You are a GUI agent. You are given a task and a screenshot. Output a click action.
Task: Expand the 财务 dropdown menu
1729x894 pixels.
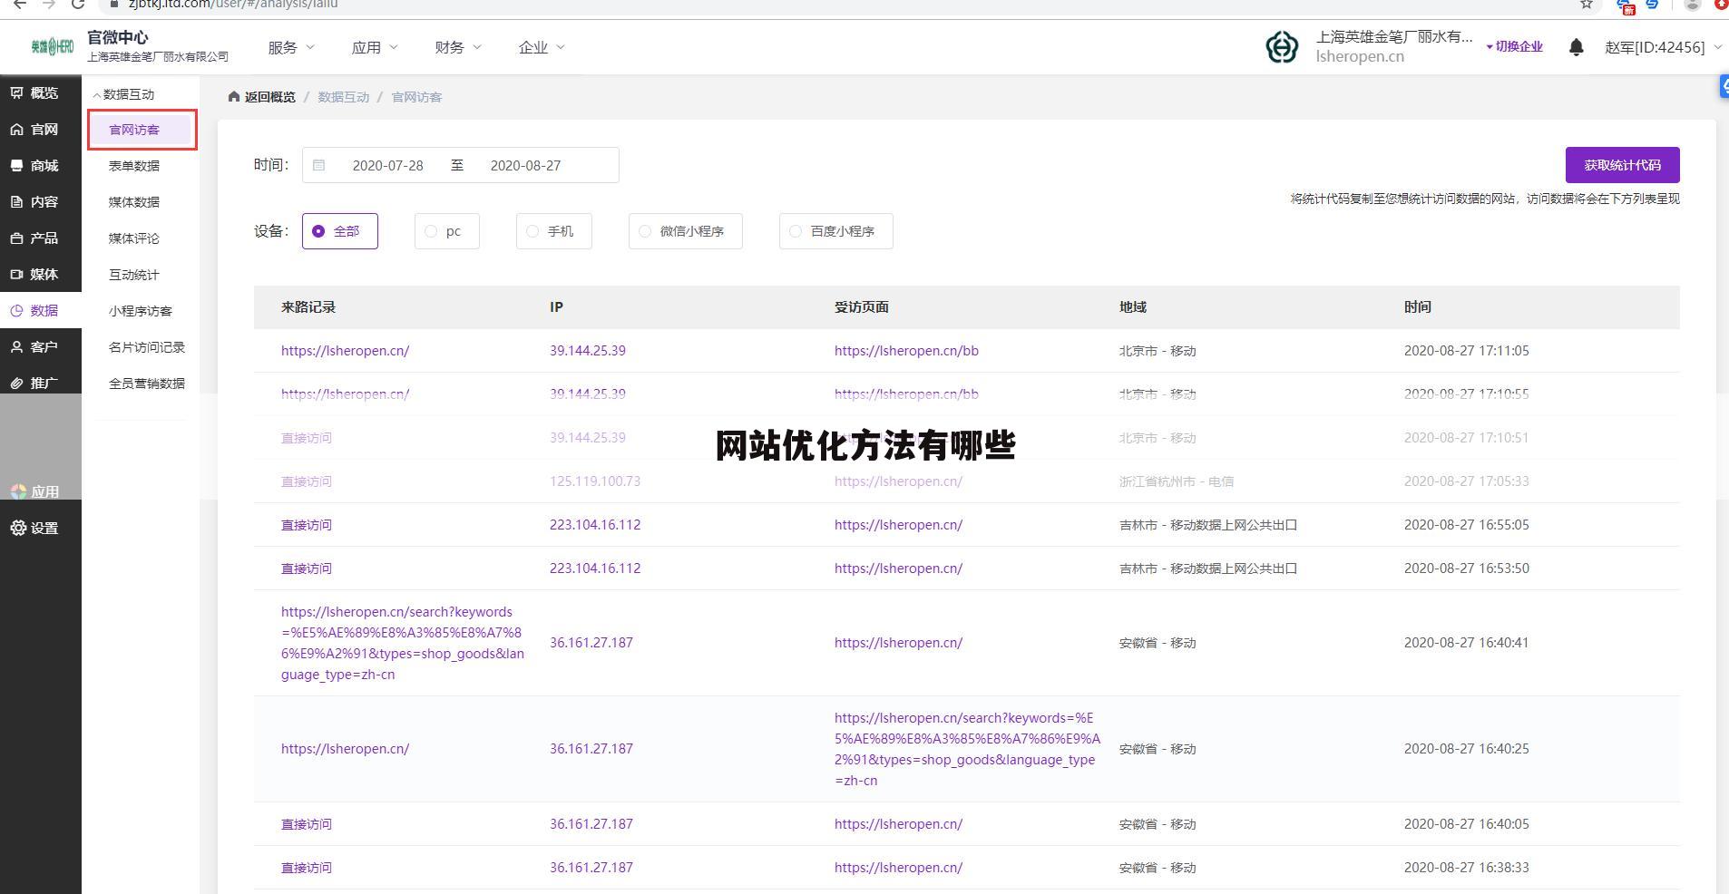tap(456, 46)
